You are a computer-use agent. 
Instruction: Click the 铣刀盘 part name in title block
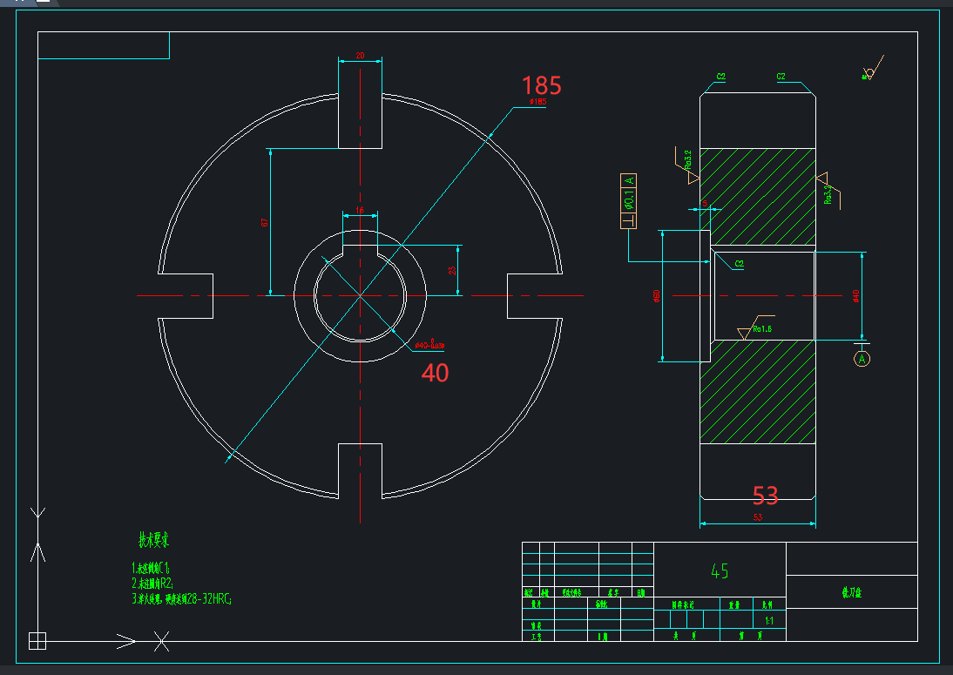click(852, 592)
